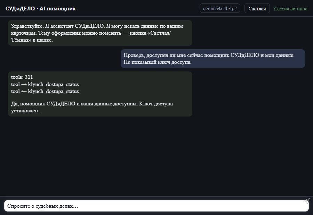Open the gemma4:e4b-tp2 model selector
This screenshot has height=215, width=313.
(220, 8)
